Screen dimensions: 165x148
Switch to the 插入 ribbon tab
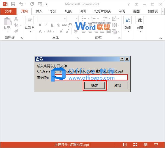point(39,11)
